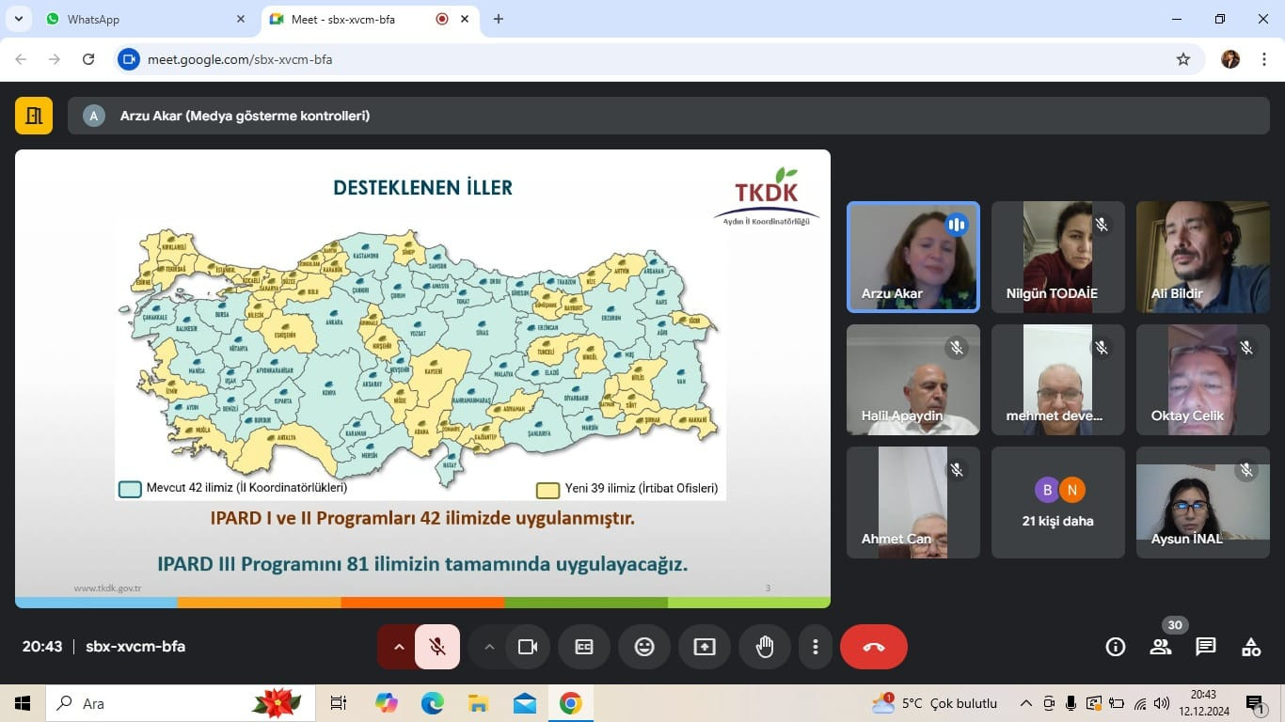
Task: Open meeting details info icon
Action: click(1116, 647)
